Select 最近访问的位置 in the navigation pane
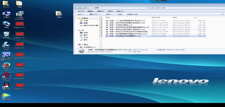The width and height of the screenshot is (225, 107). [x=89, y=25]
